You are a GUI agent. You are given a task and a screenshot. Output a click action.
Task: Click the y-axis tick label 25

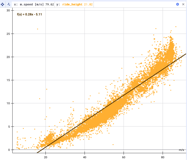point(8,34)
